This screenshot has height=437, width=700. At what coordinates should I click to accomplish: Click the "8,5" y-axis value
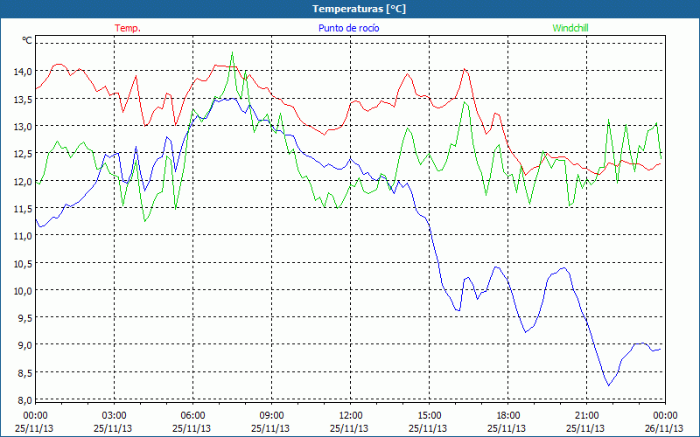[x=24, y=373]
